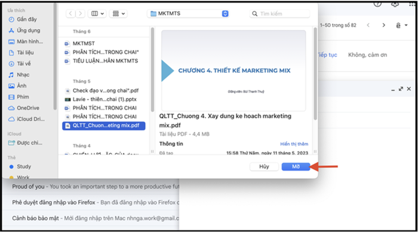Open the Cảnh báo bảo mật email
Screen dimensions: 418x232
coord(91,218)
